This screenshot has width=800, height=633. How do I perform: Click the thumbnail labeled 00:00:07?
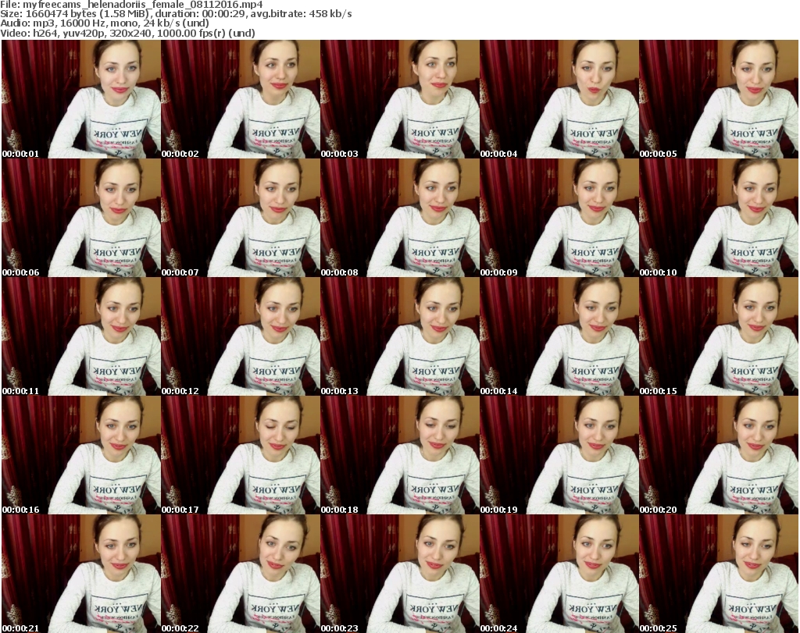(240, 218)
